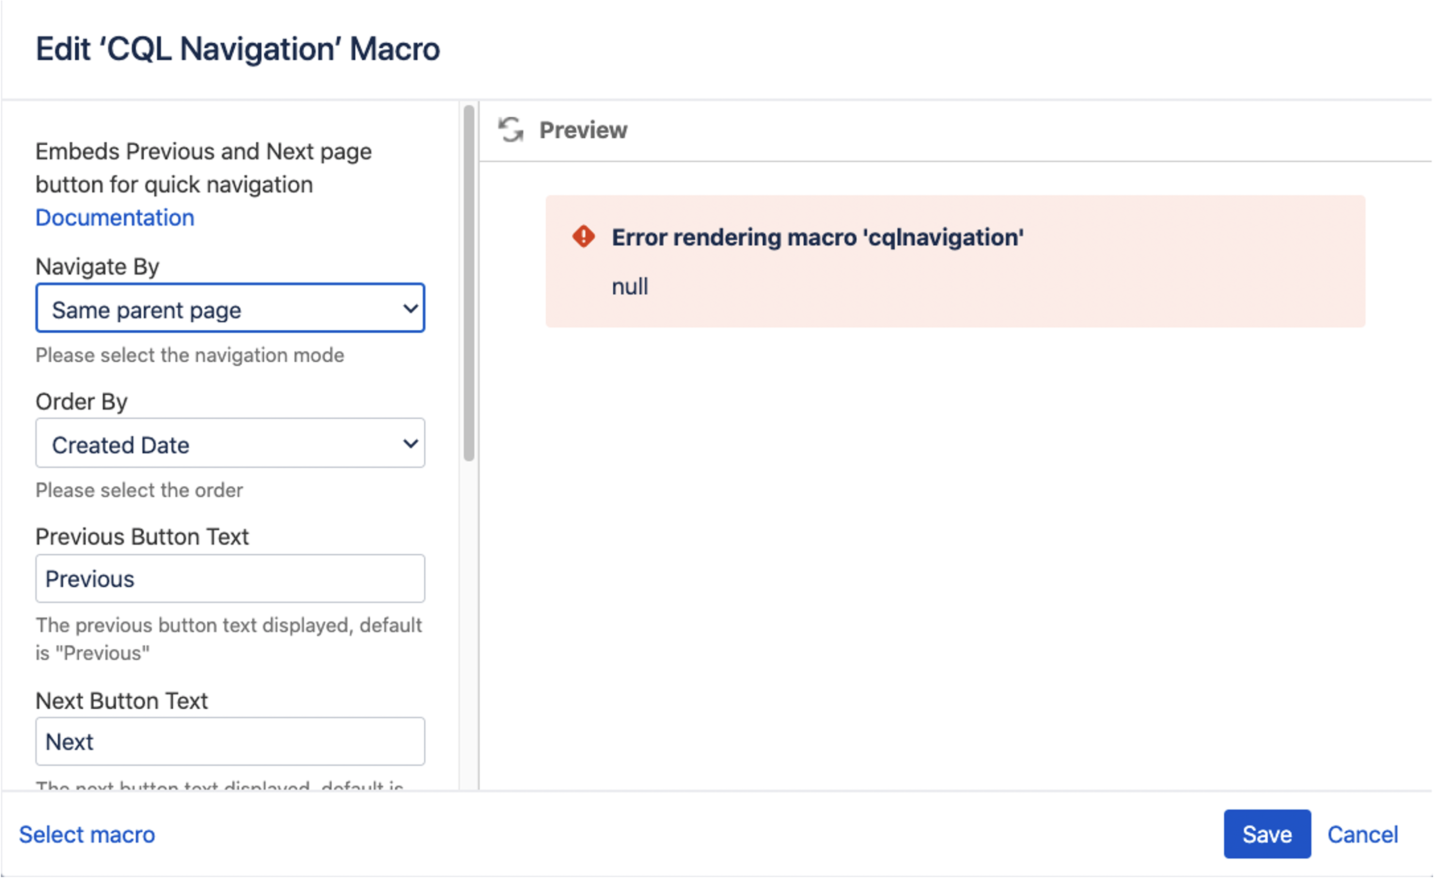The width and height of the screenshot is (1434, 881).
Task: Open the Documentation link
Action: point(115,218)
